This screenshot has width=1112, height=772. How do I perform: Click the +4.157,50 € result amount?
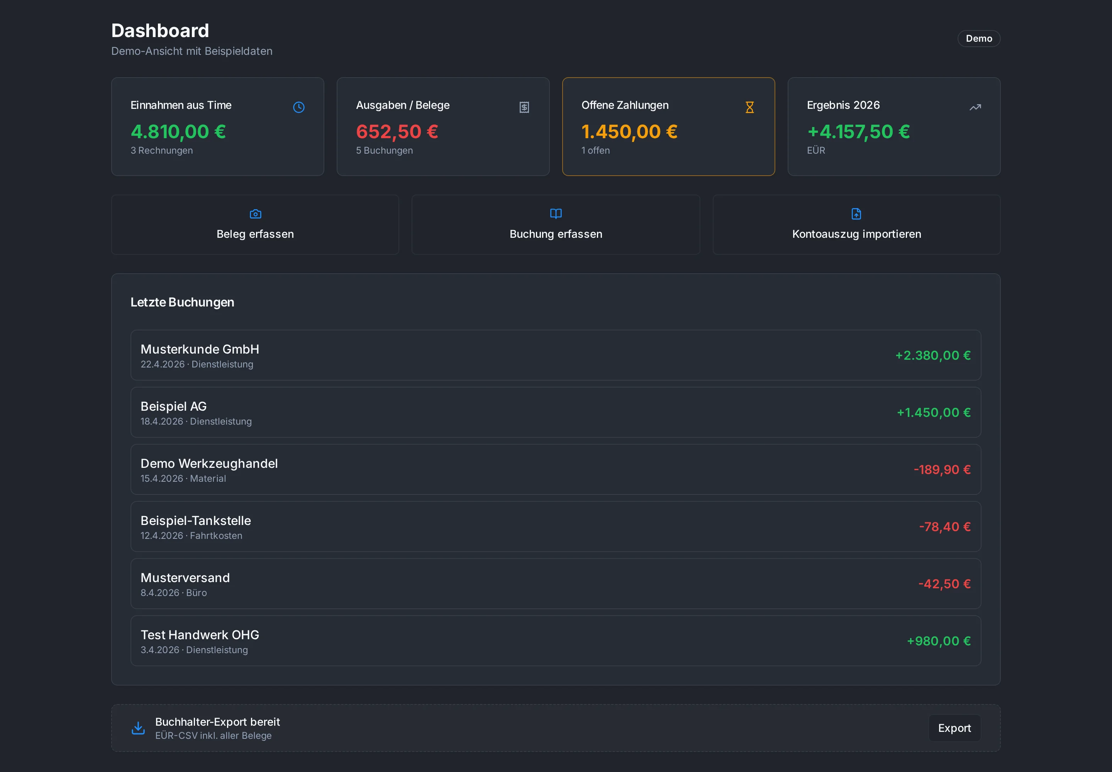click(858, 132)
